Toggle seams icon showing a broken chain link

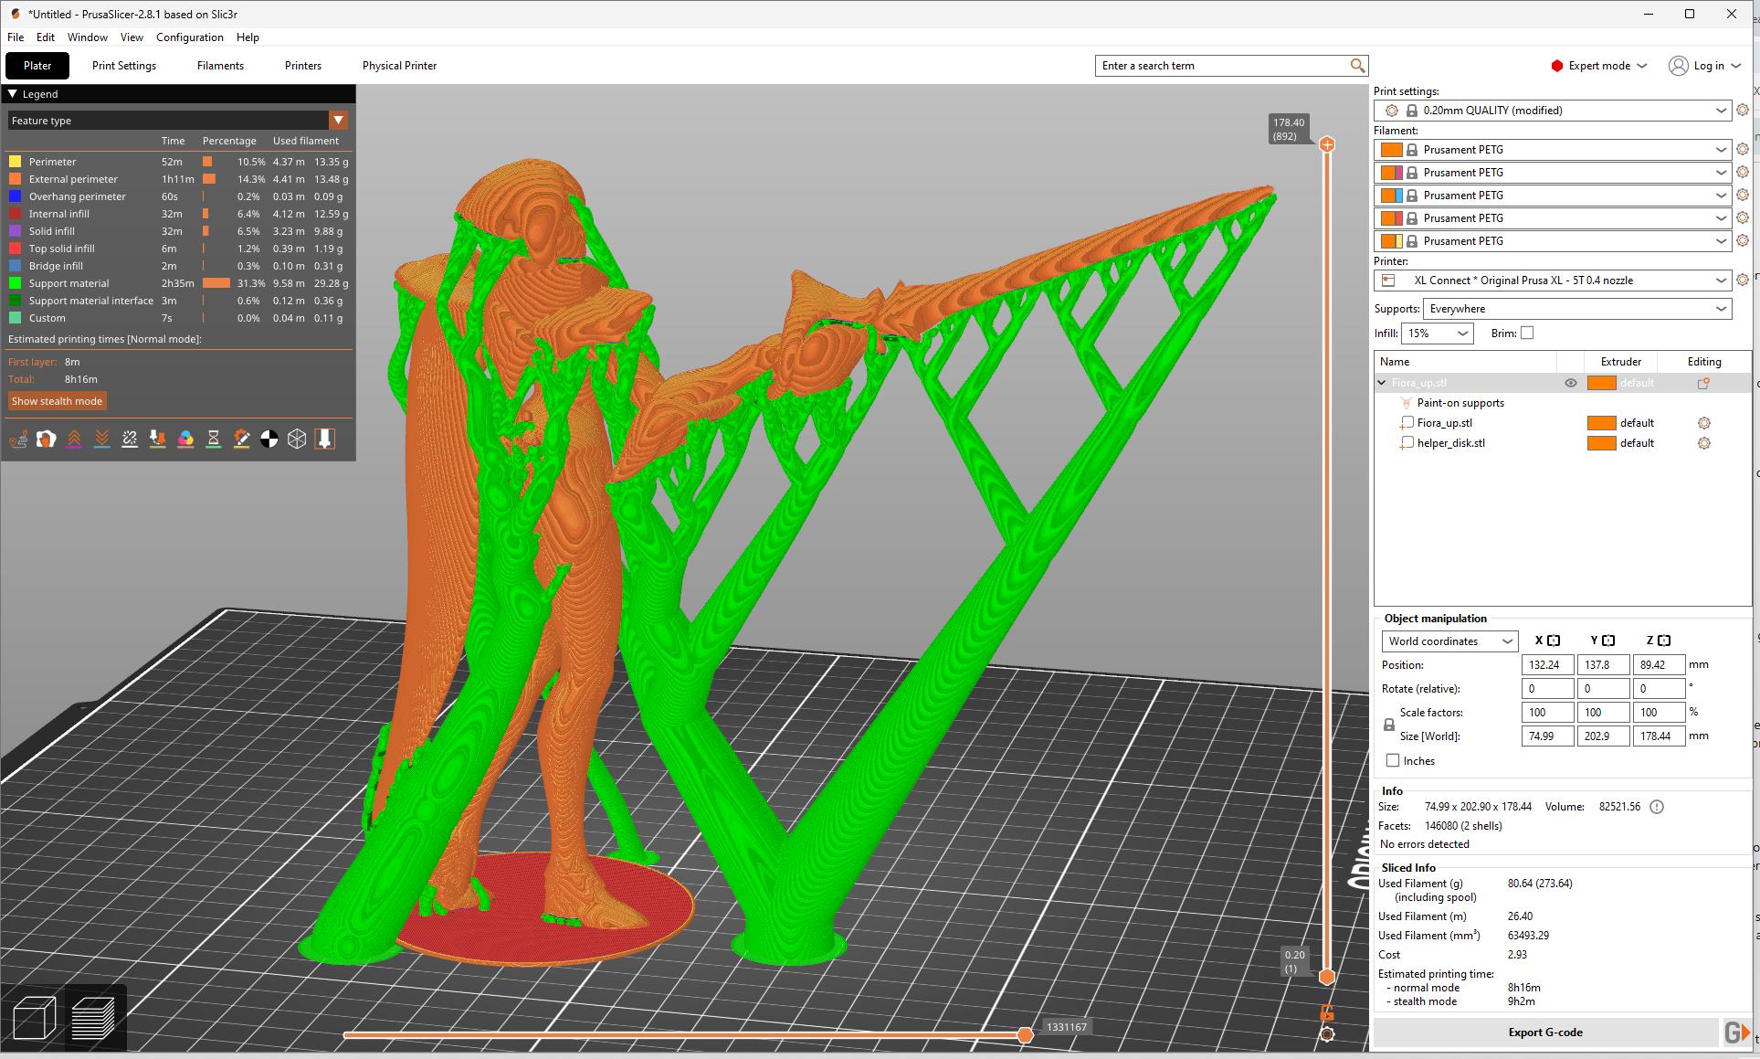[130, 439]
